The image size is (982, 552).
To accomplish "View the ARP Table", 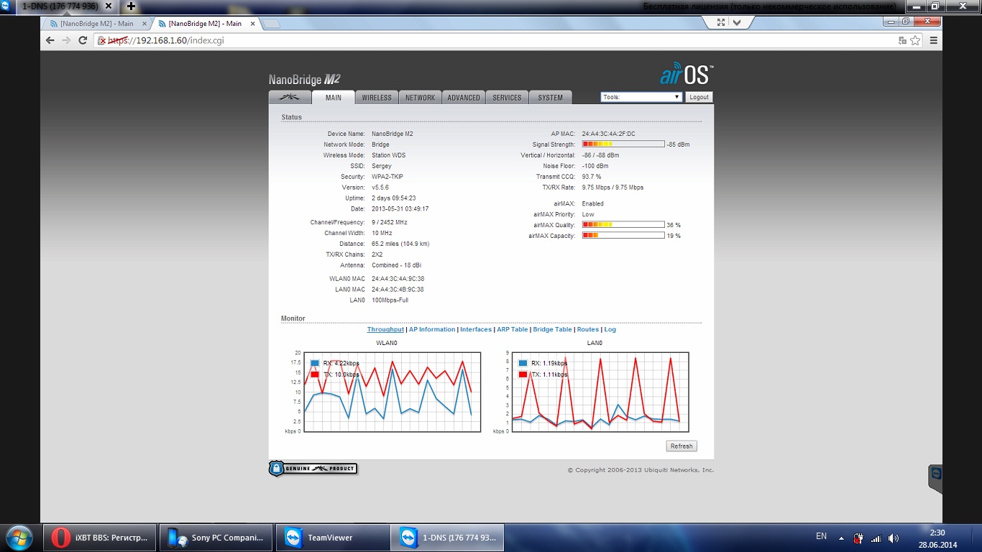I will [513, 329].
